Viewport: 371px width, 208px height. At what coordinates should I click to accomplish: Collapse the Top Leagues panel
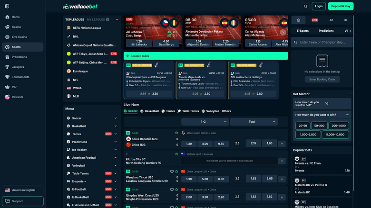[x=117, y=19]
